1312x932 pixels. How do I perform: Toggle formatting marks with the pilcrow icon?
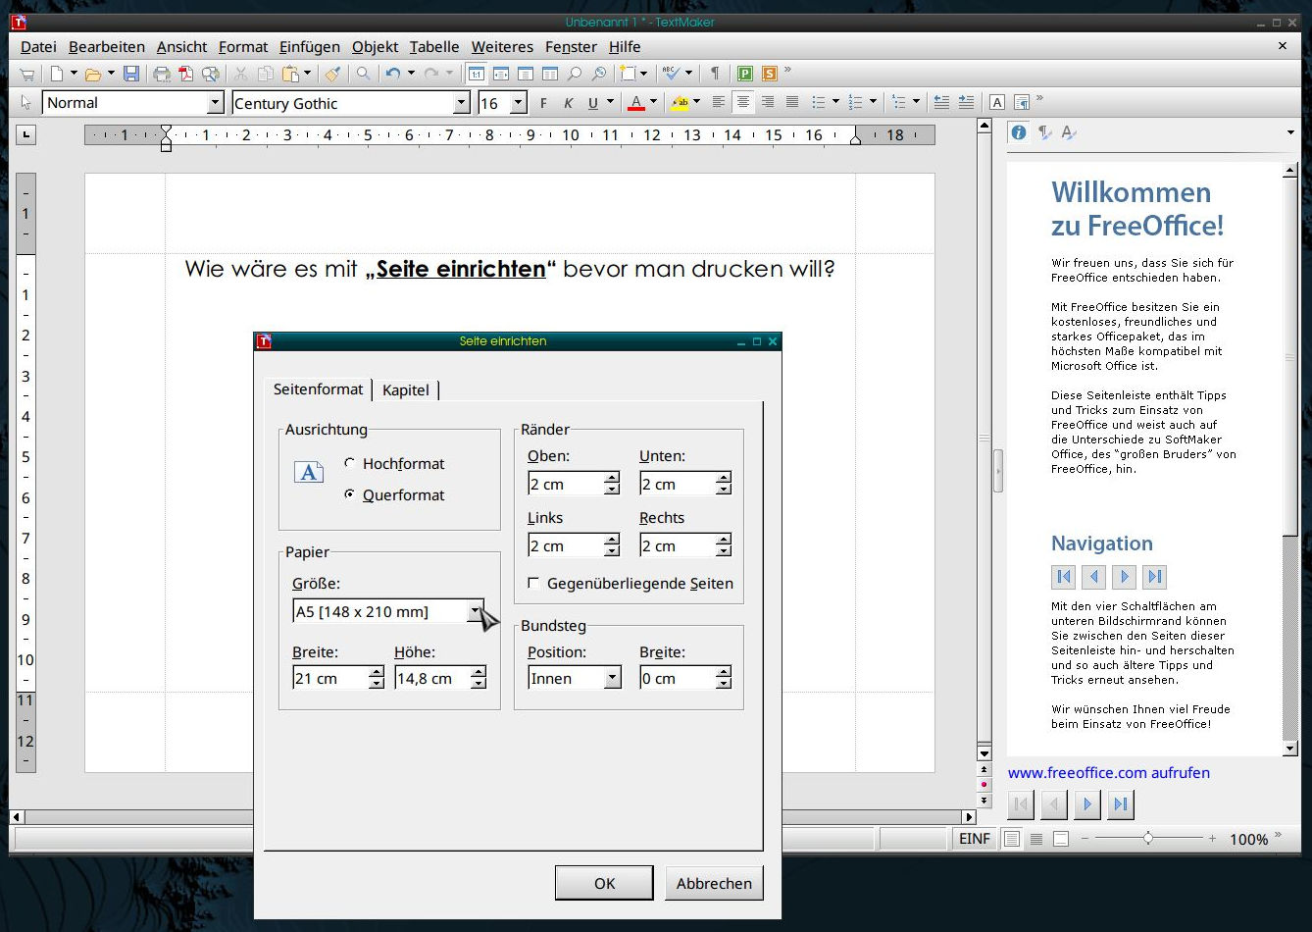[x=715, y=74]
